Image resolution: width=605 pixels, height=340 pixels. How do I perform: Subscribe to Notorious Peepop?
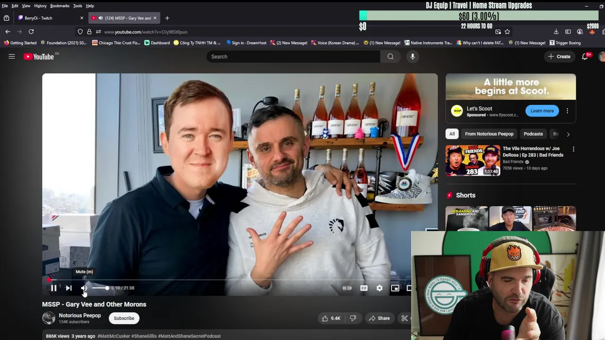click(124, 318)
